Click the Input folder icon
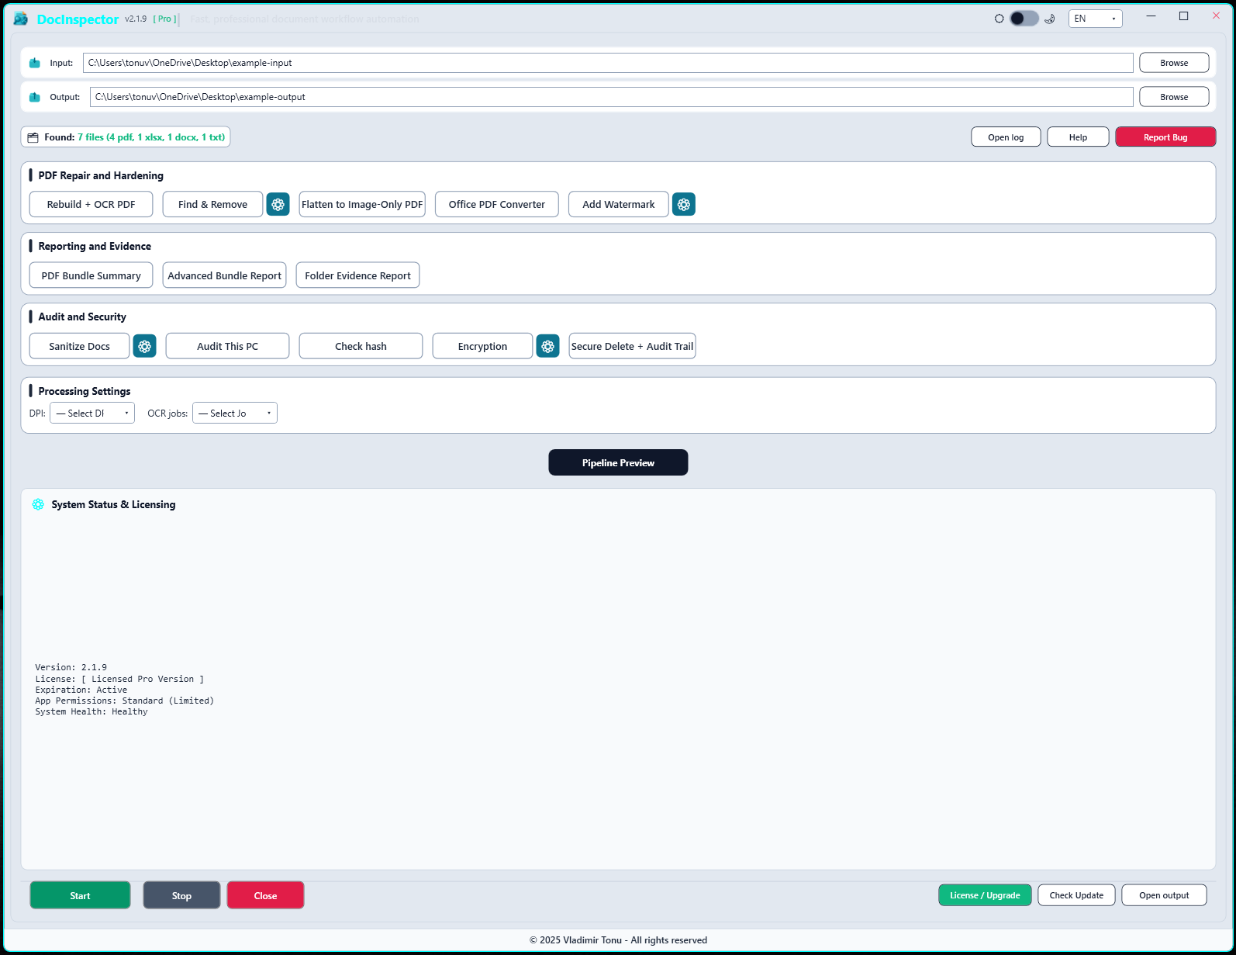The width and height of the screenshot is (1236, 955). click(x=34, y=63)
